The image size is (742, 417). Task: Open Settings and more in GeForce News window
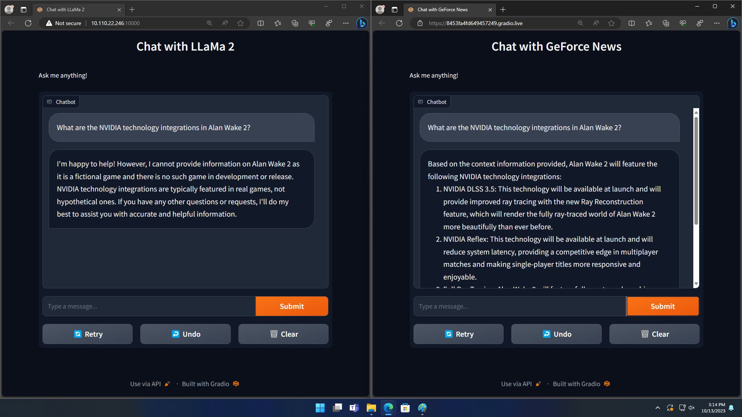point(717,23)
